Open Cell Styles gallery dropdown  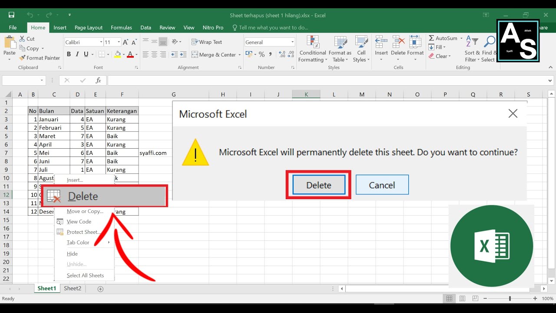[x=361, y=49]
